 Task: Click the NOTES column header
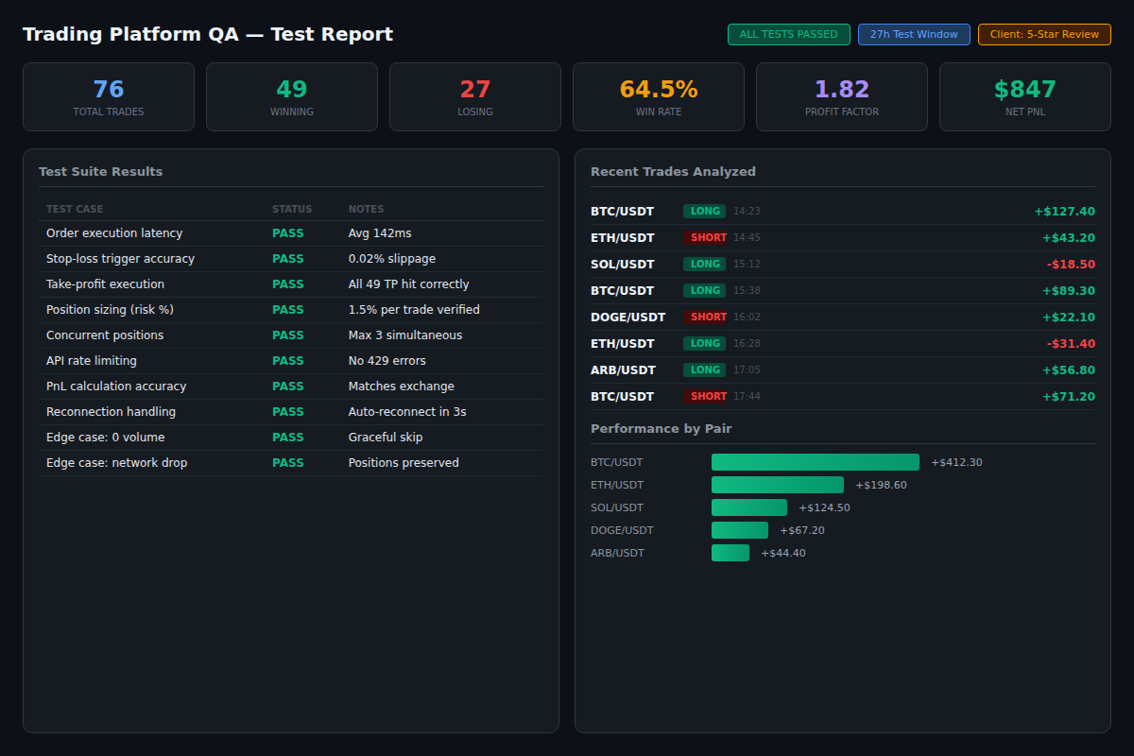(367, 209)
